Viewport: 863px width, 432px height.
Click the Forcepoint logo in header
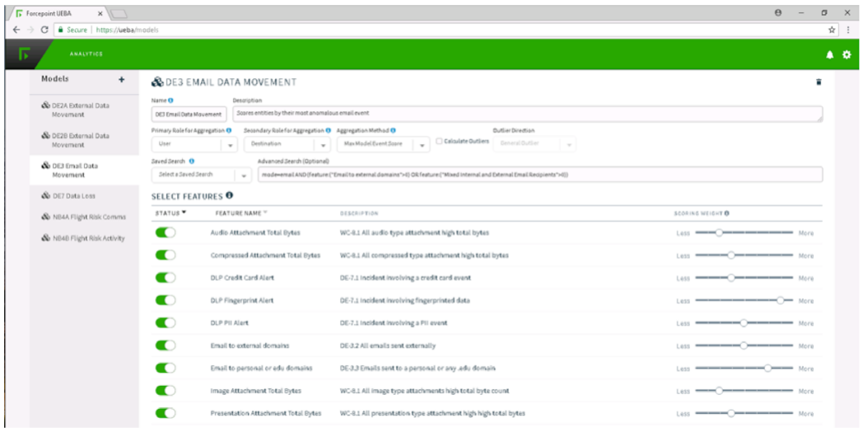click(24, 54)
